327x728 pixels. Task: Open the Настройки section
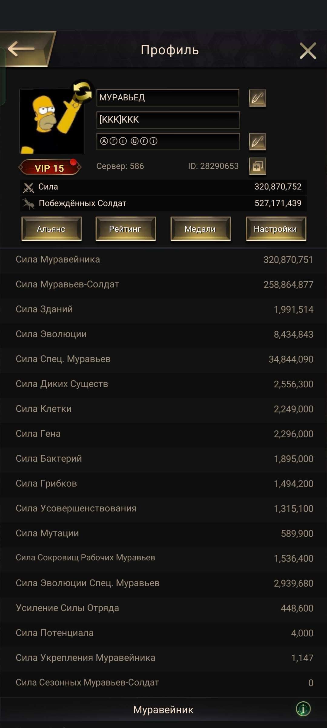[276, 229]
